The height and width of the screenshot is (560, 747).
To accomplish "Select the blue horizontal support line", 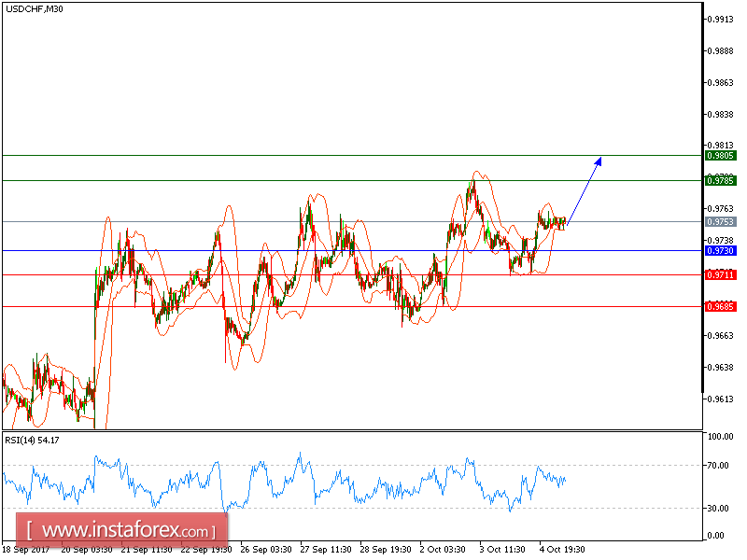I will coord(373,249).
